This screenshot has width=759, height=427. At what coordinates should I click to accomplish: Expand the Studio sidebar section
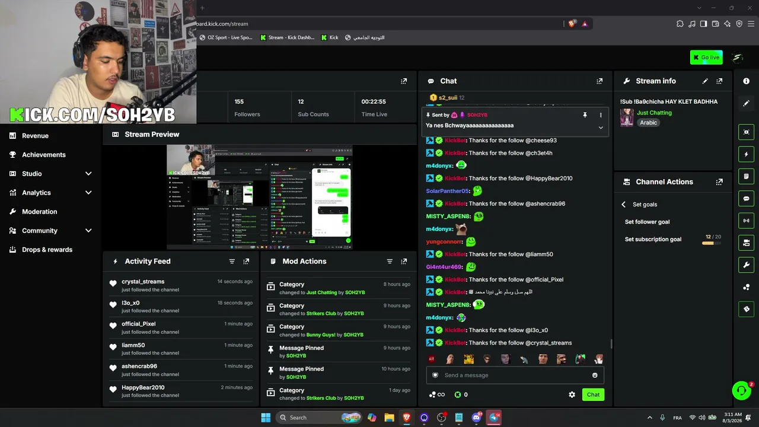88,174
